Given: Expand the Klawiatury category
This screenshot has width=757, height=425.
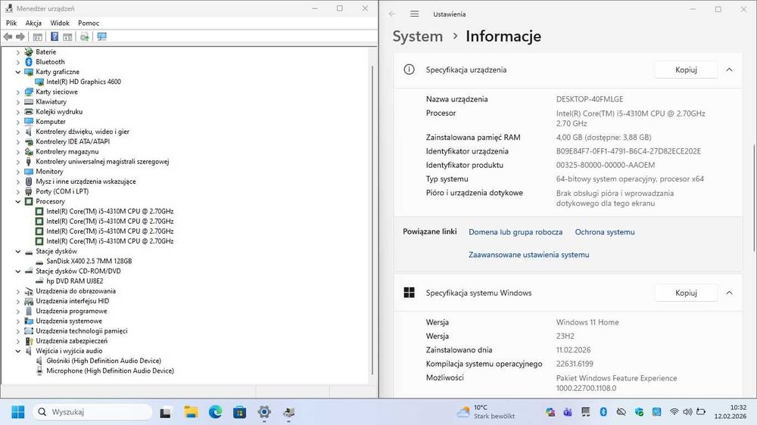Looking at the screenshot, I should (18, 102).
